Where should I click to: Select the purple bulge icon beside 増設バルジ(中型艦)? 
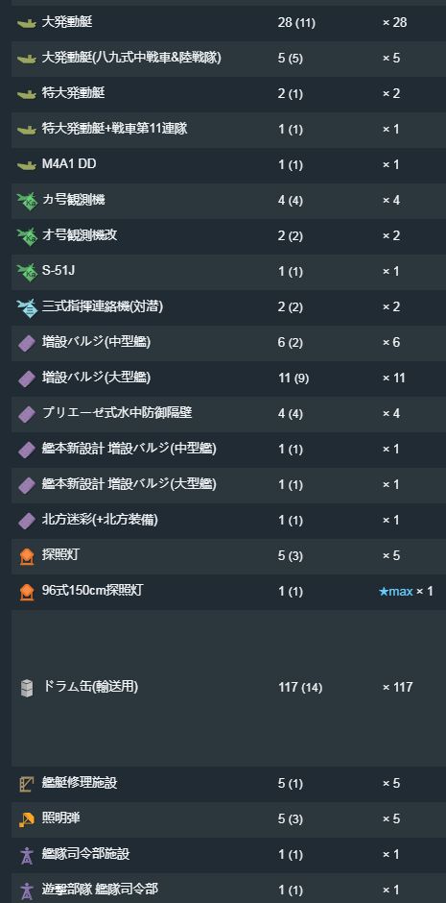(x=27, y=343)
